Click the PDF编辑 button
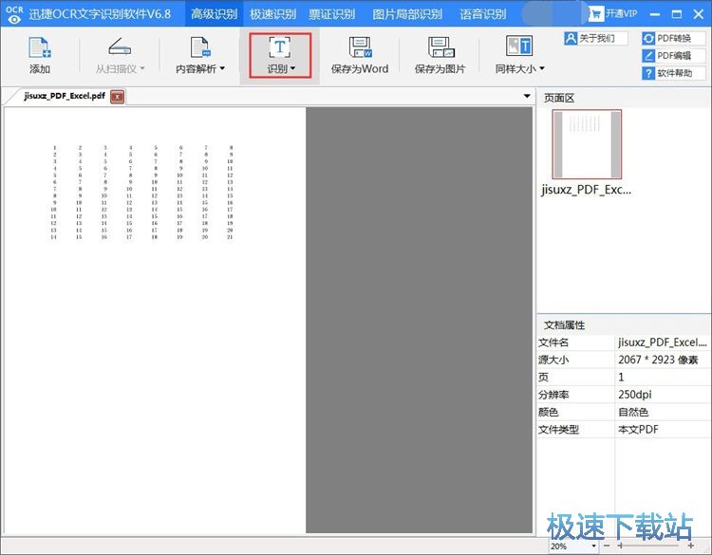712x555 pixels. click(x=674, y=56)
